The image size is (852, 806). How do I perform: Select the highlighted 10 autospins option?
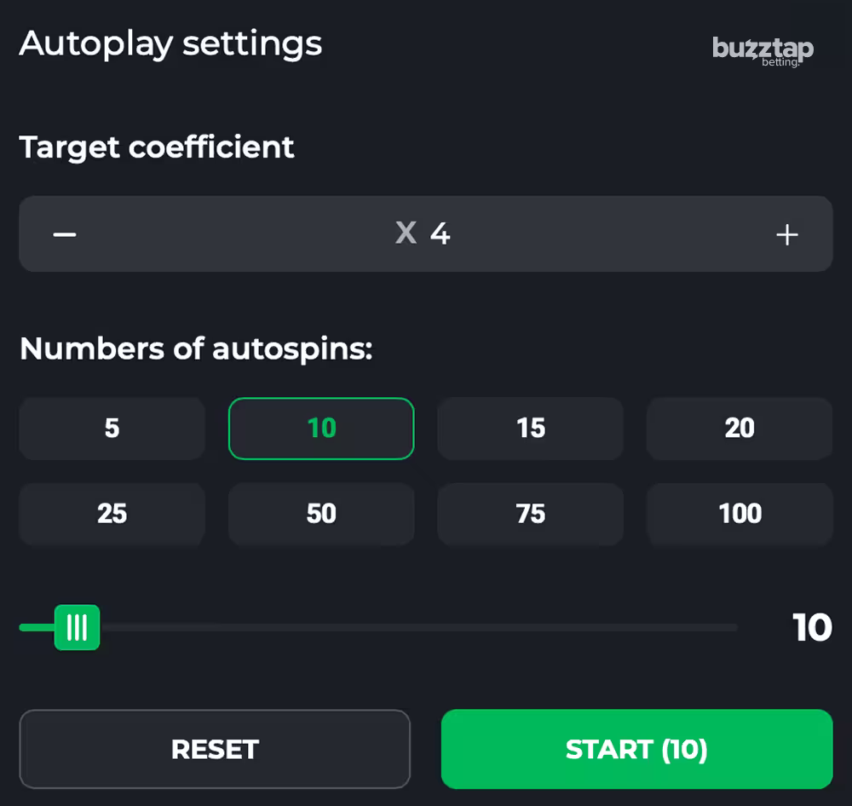[321, 429]
